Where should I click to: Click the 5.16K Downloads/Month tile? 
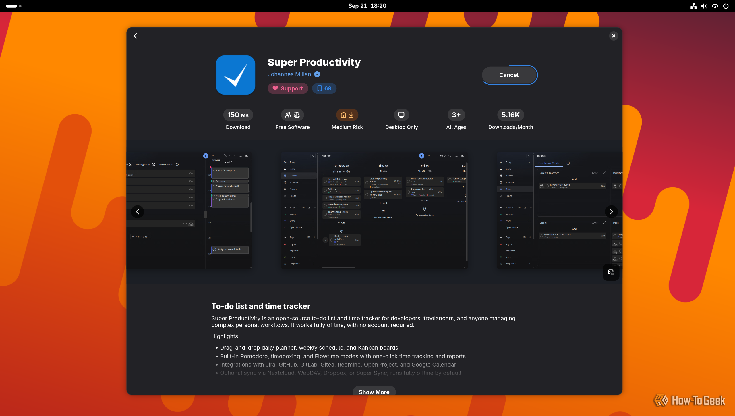510,120
